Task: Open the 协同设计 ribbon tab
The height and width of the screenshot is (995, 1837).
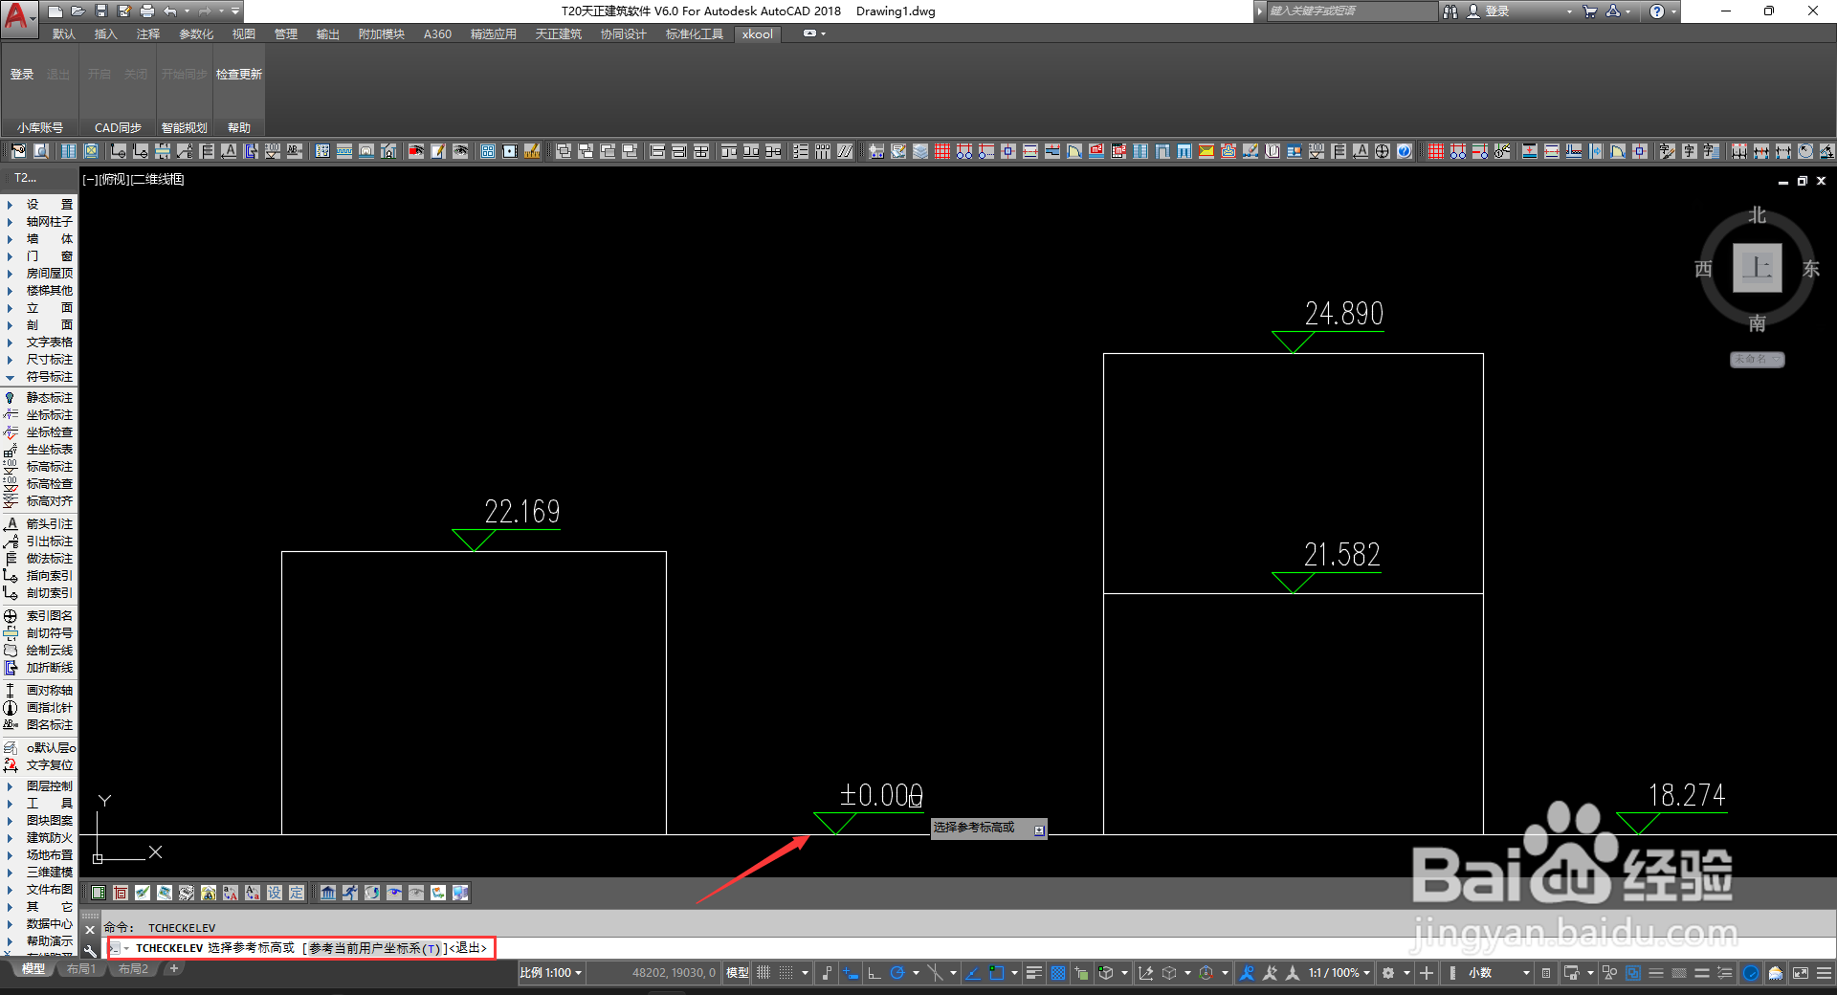Action: (x=624, y=34)
